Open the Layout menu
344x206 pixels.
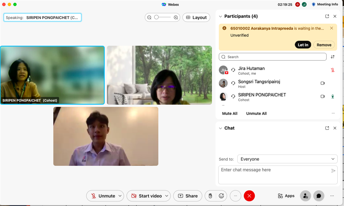tap(196, 18)
